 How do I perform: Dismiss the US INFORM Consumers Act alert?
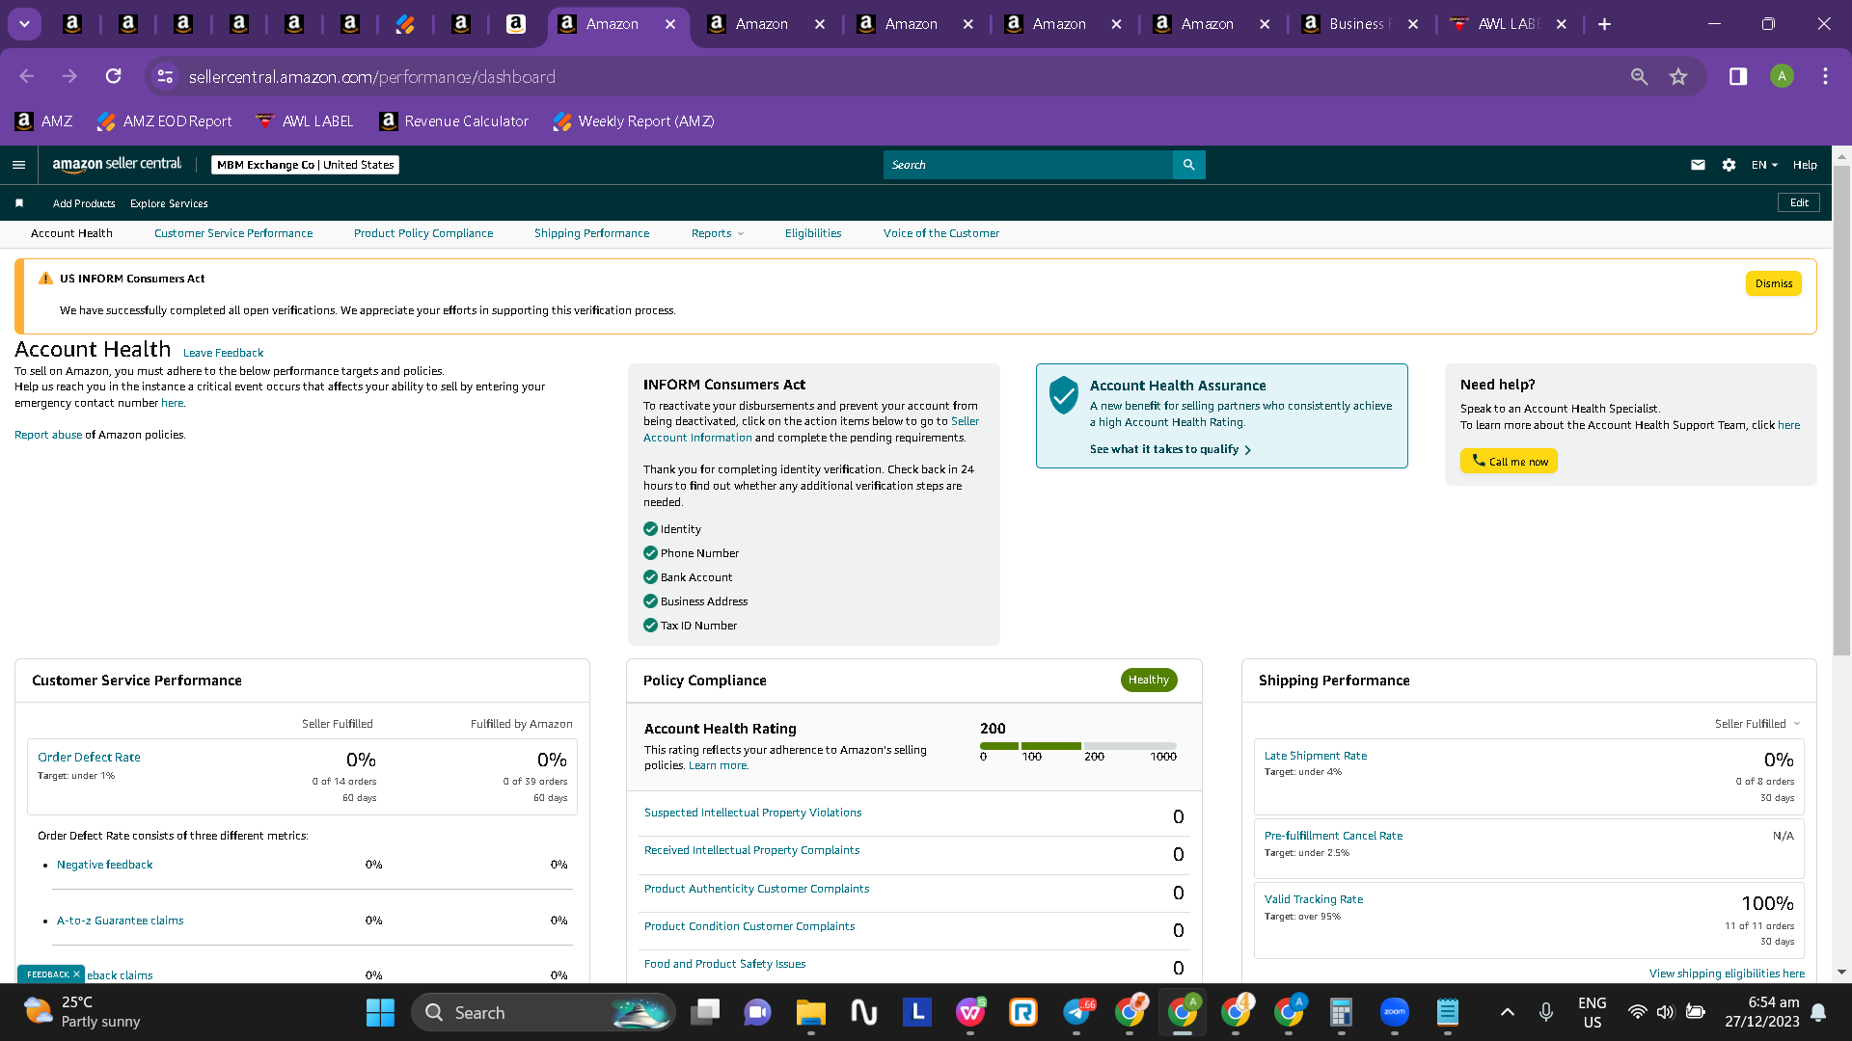(1774, 283)
